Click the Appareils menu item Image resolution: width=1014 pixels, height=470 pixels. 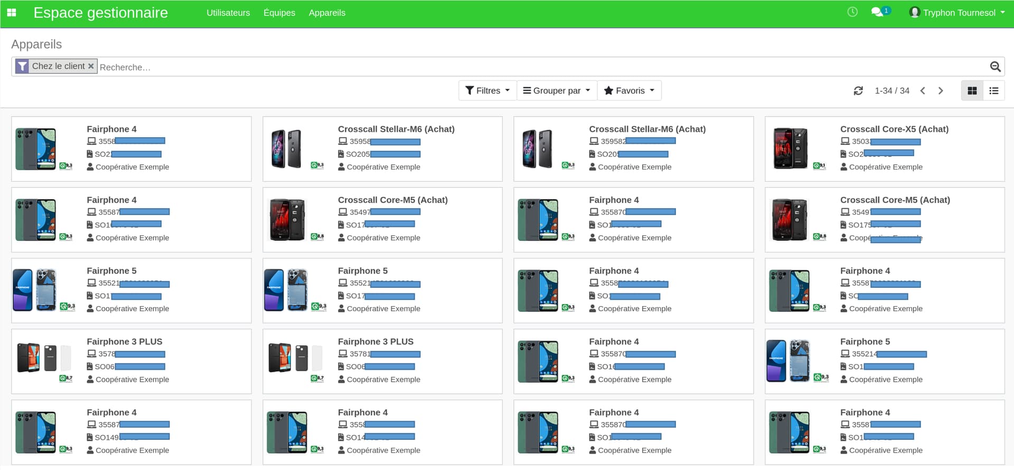327,13
